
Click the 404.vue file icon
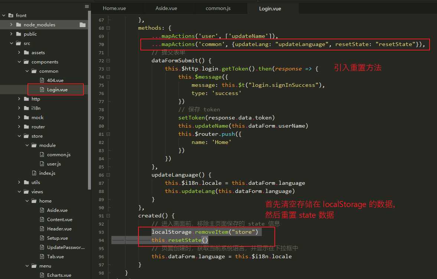pos(42,80)
